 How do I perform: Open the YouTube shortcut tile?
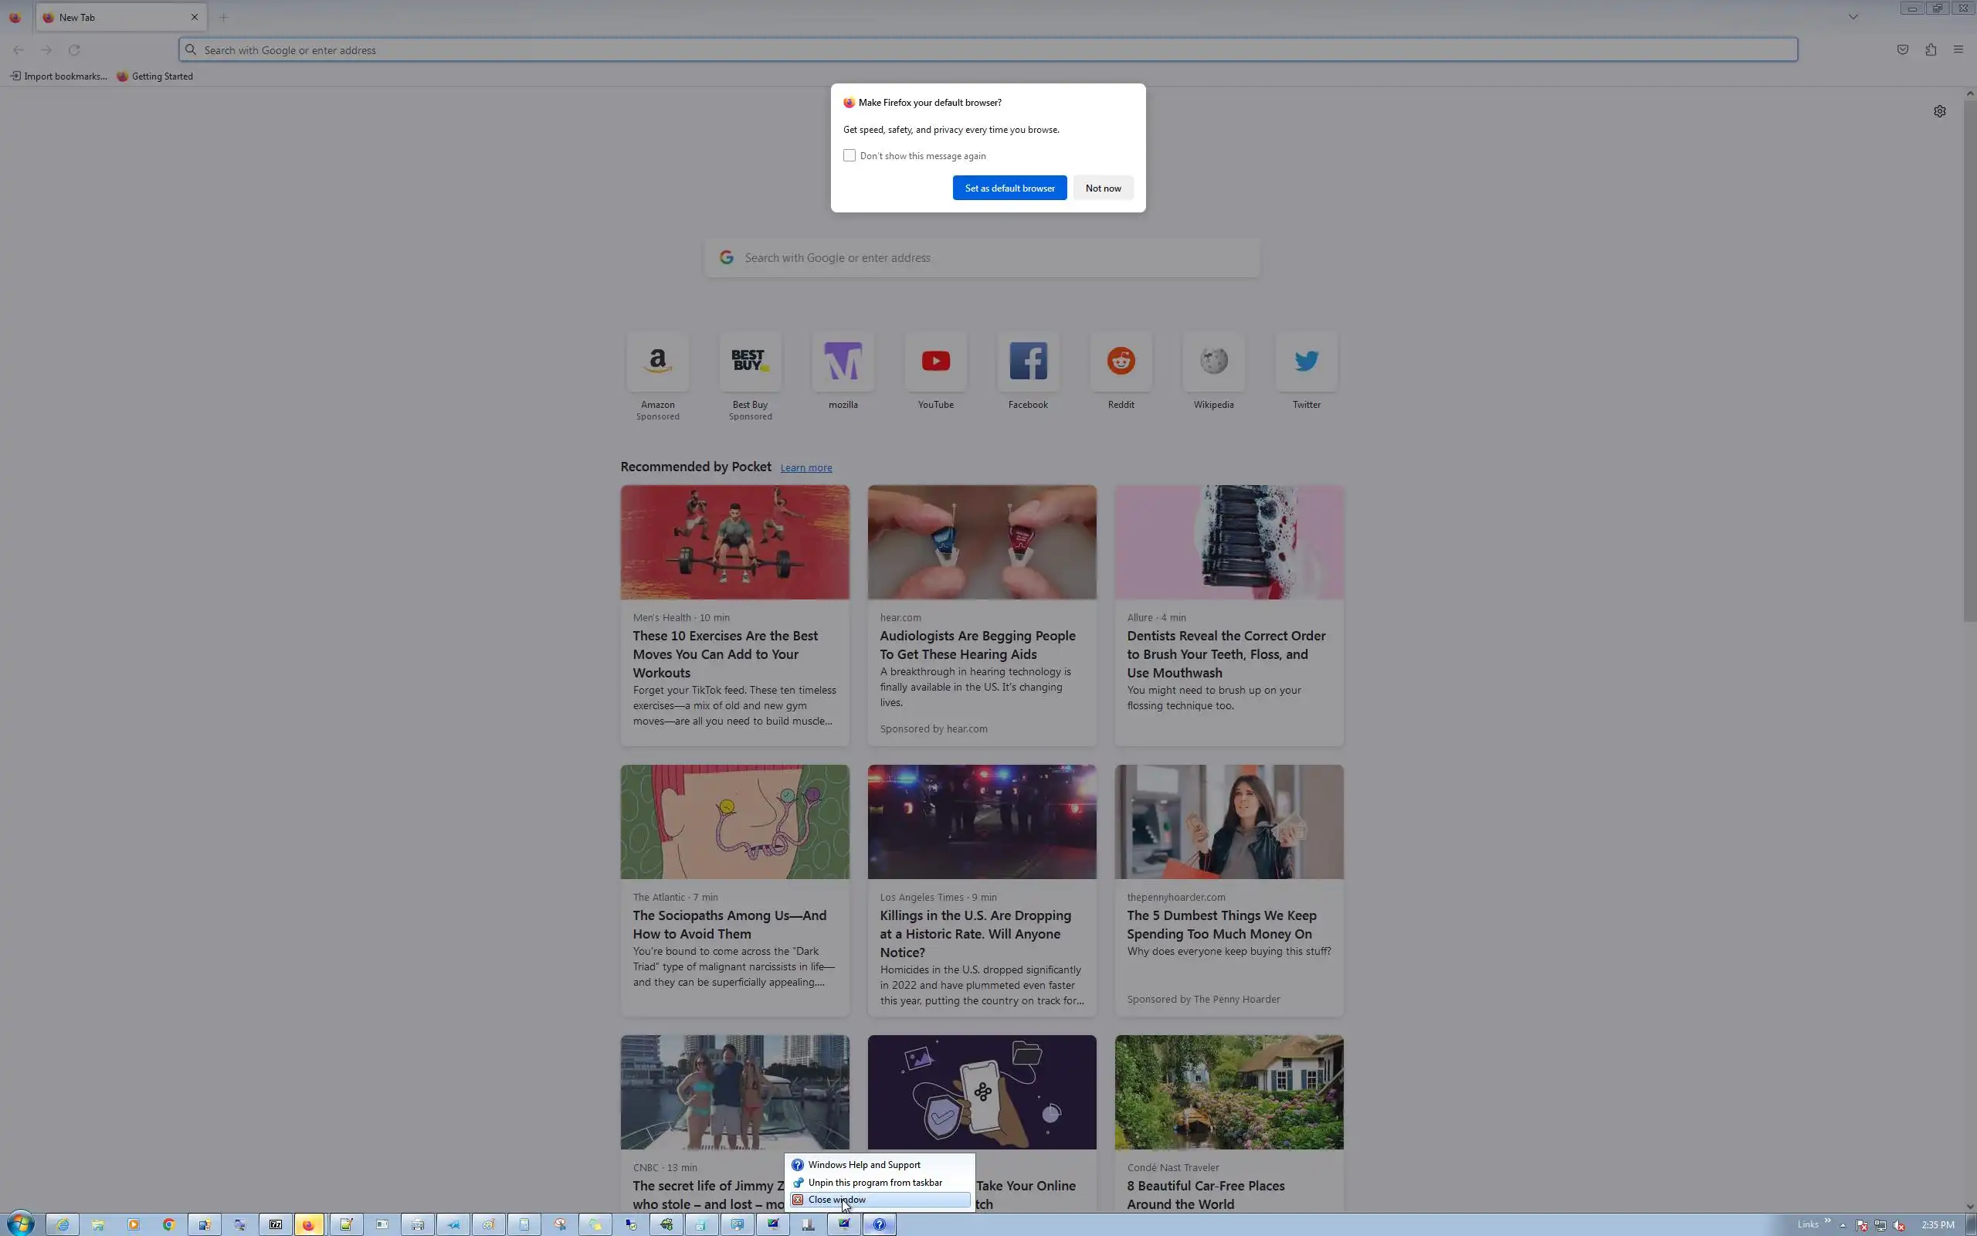[935, 362]
